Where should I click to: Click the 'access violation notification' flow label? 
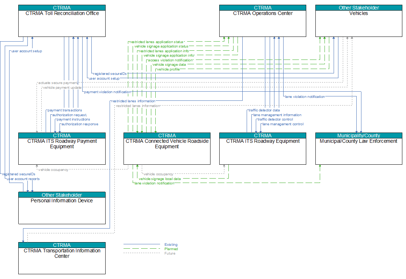point(170,60)
